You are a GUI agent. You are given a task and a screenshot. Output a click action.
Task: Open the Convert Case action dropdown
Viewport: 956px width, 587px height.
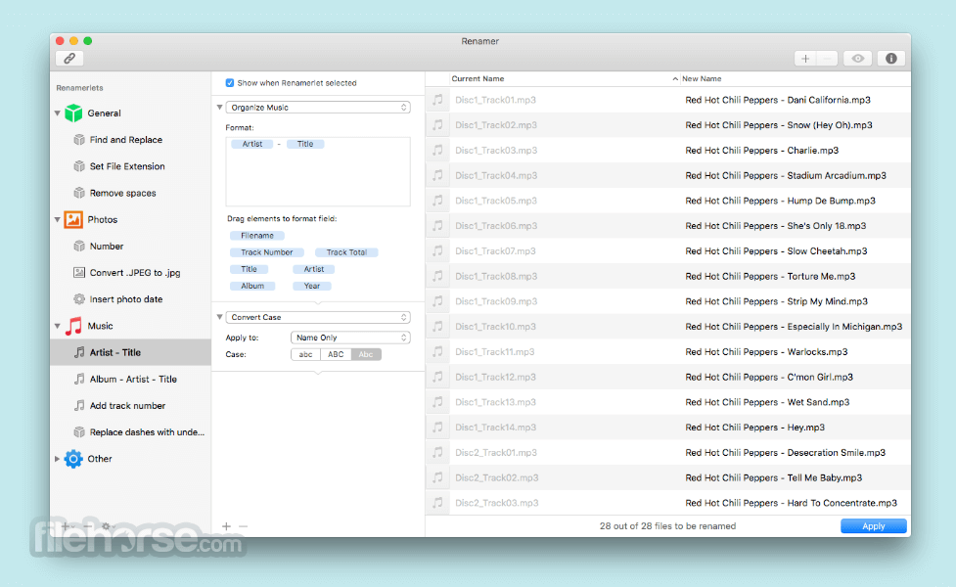(318, 317)
